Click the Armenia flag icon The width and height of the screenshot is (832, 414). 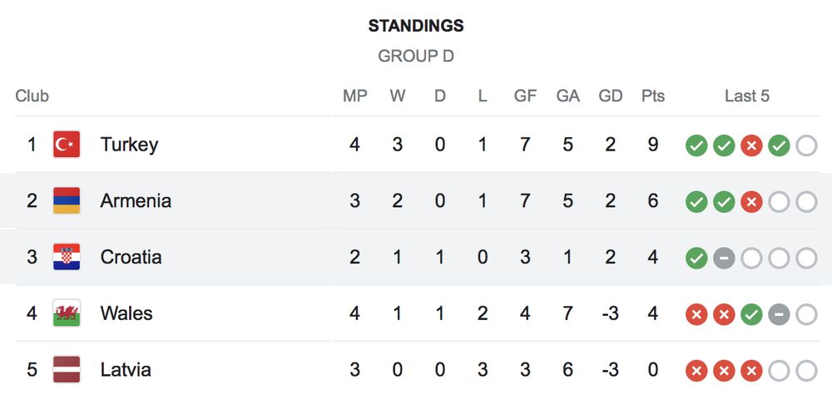tap(67, 200)
